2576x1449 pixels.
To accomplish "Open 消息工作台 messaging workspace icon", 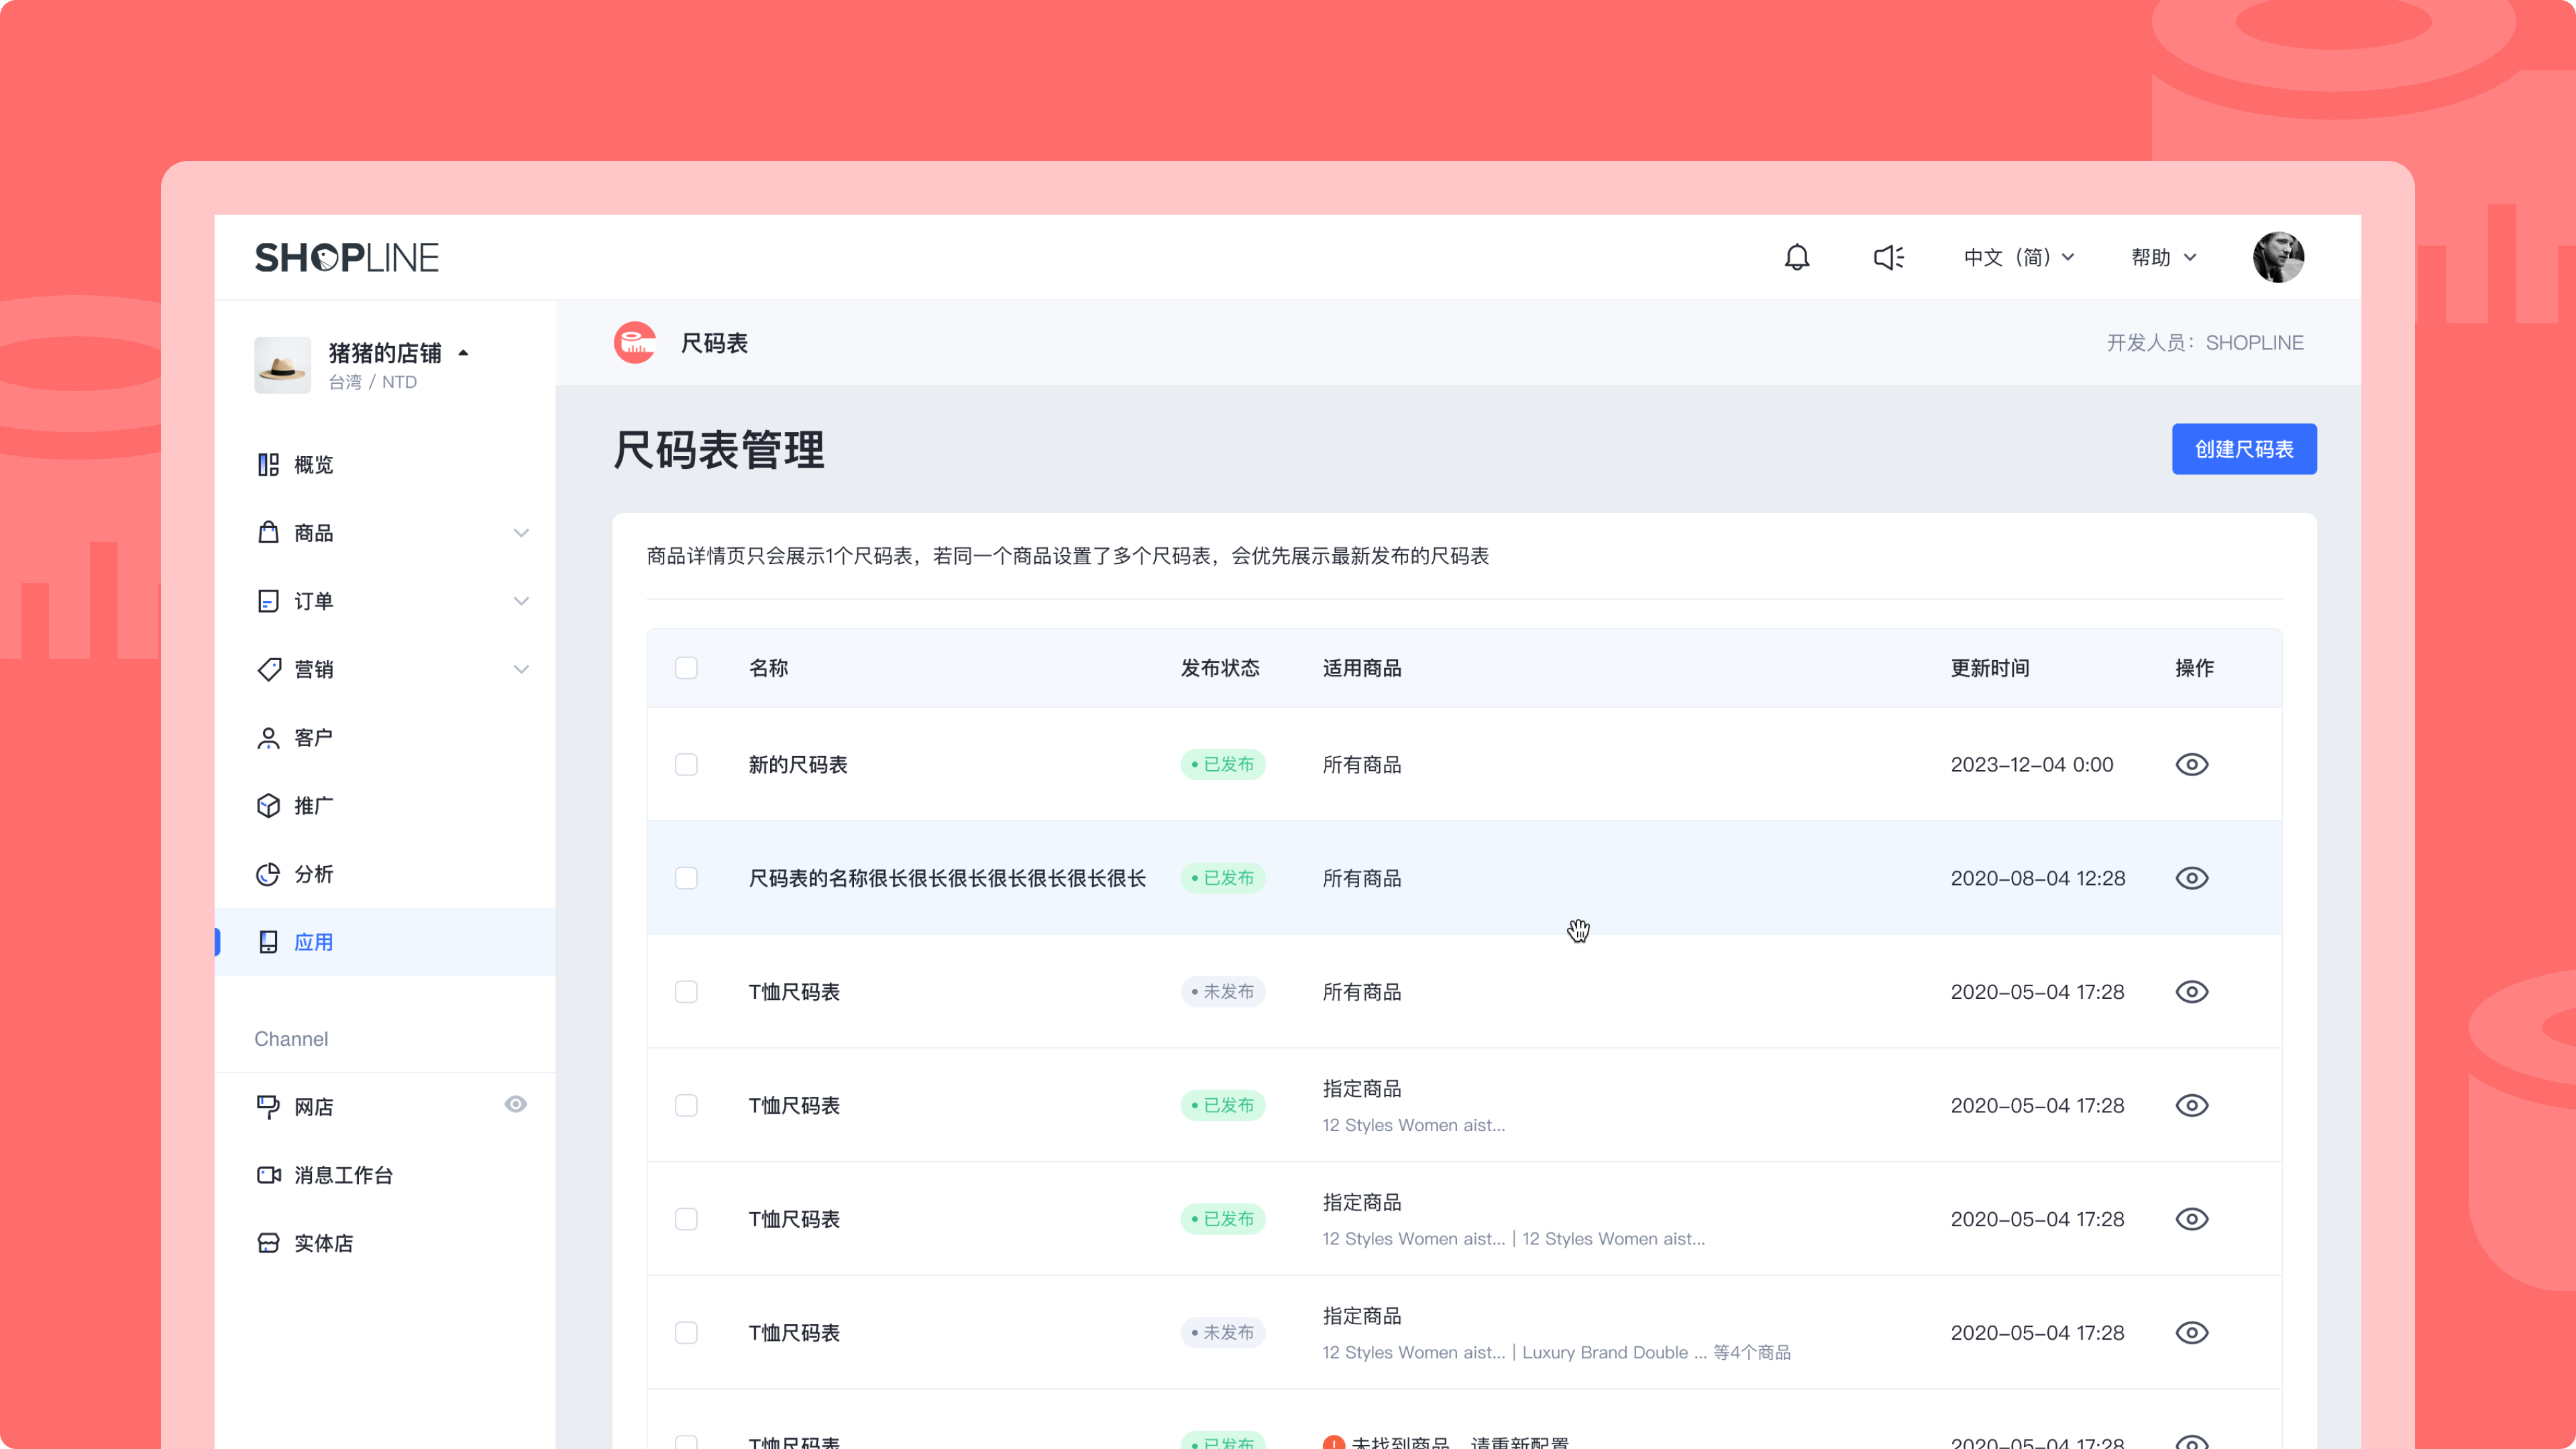I will (x=268, y=1175).
